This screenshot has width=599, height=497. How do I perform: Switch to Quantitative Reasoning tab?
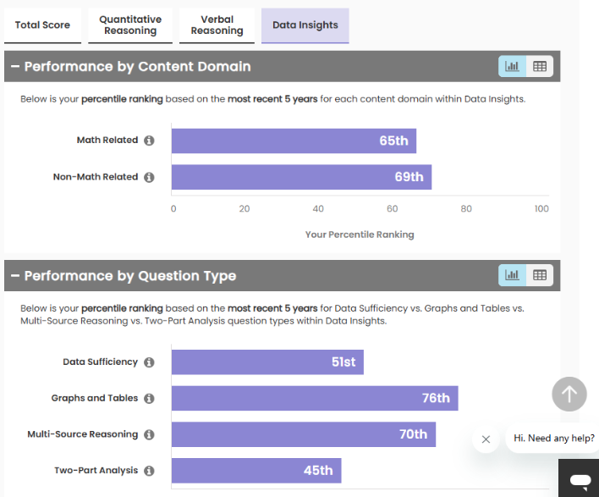[x=130, y=25]
